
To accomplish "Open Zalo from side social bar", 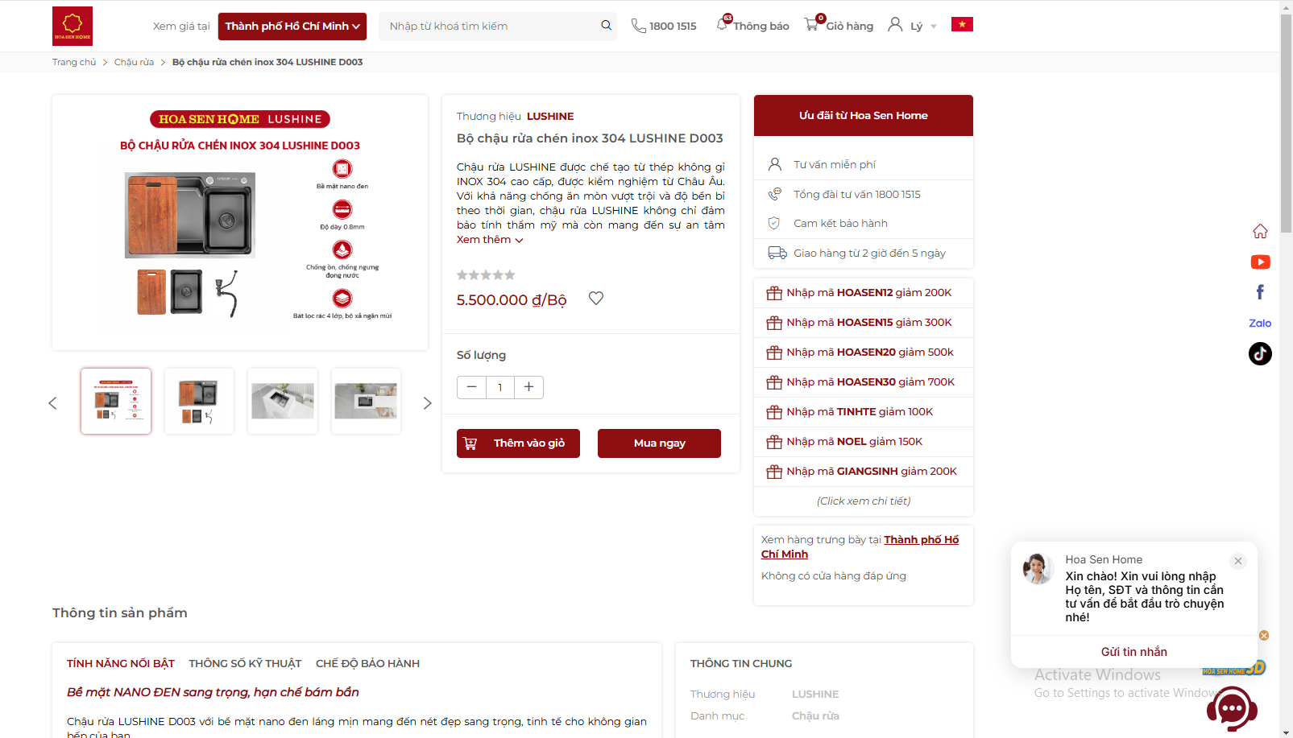I will (1260, 324).
